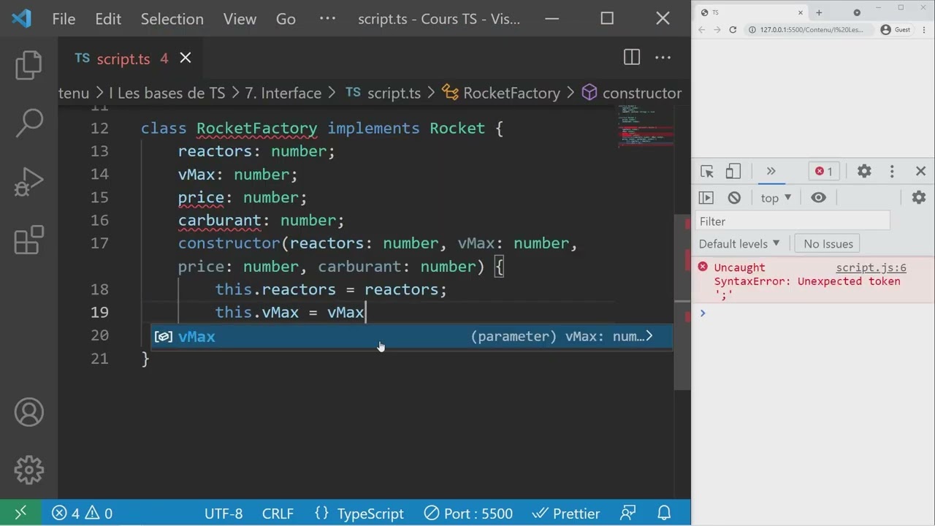This screenshot has height=526, width=935.
Task: Click the Chrome address bar
Action: point(808,30)
